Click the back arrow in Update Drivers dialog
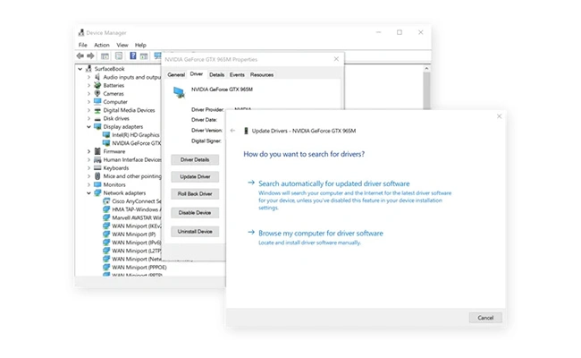581x358 pixels. point(232,130)
